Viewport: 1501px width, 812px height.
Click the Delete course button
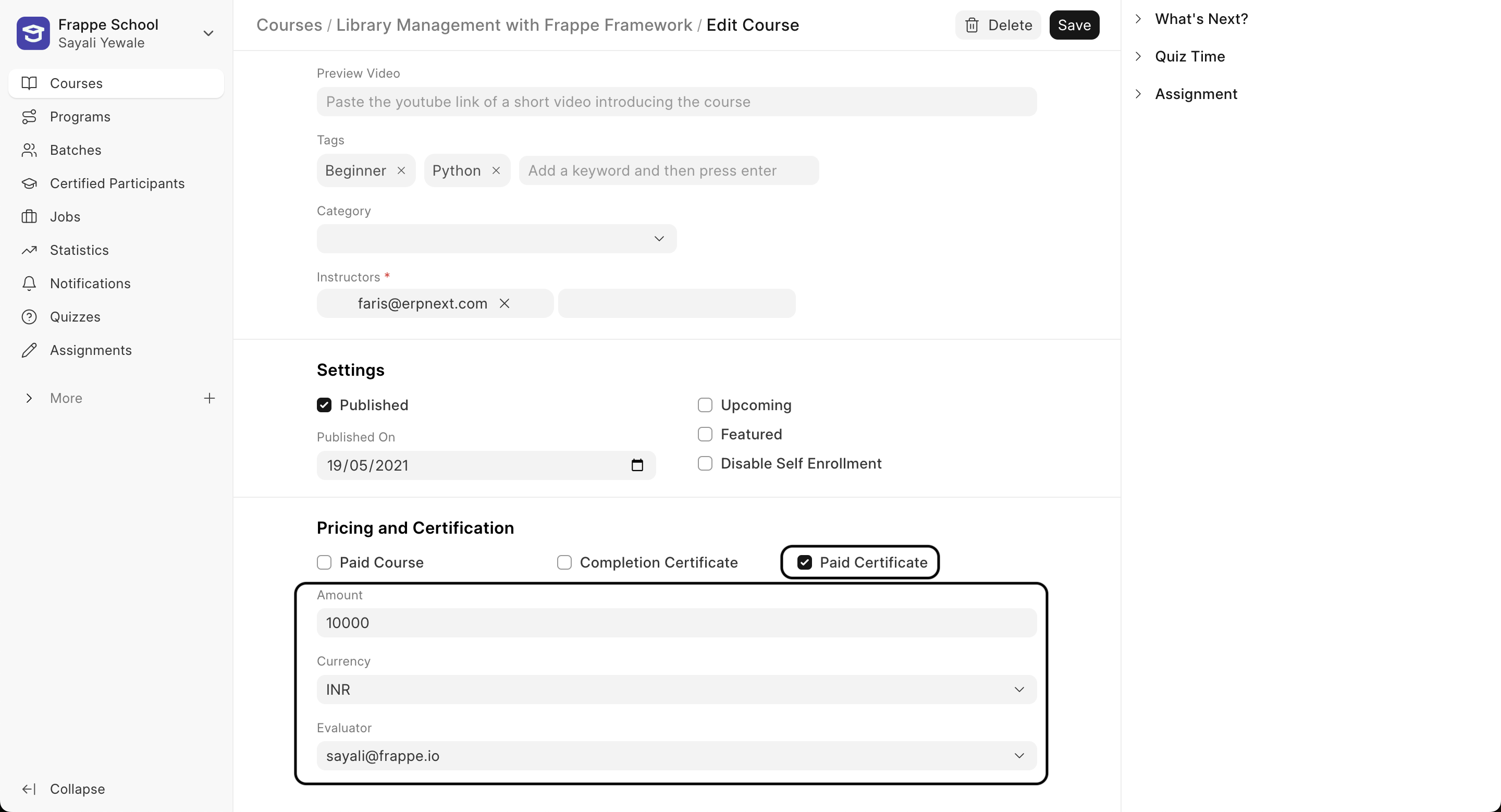coord(998,25)
